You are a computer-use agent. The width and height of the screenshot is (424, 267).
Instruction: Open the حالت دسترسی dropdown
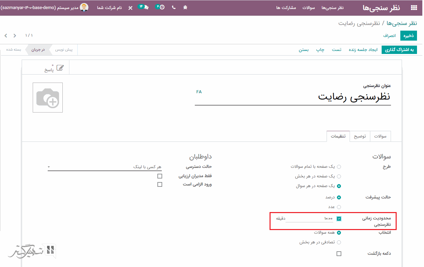point(104,167)
